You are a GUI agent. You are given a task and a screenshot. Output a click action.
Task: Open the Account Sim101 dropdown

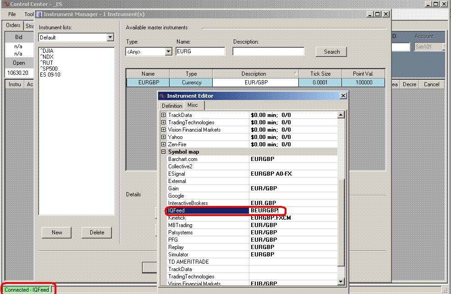tap(444, 47)
